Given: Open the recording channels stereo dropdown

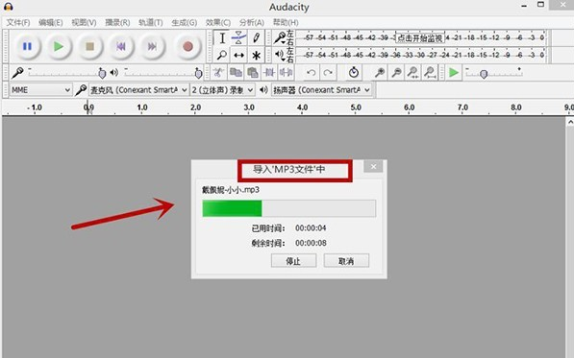Looking at the screenshot, I should (222, 90).
